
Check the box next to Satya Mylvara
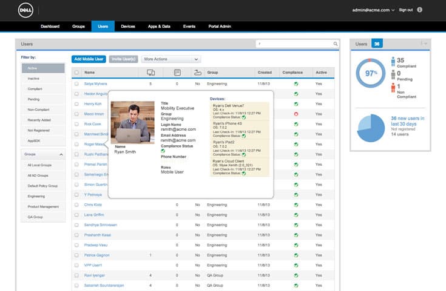pos(76,83)
